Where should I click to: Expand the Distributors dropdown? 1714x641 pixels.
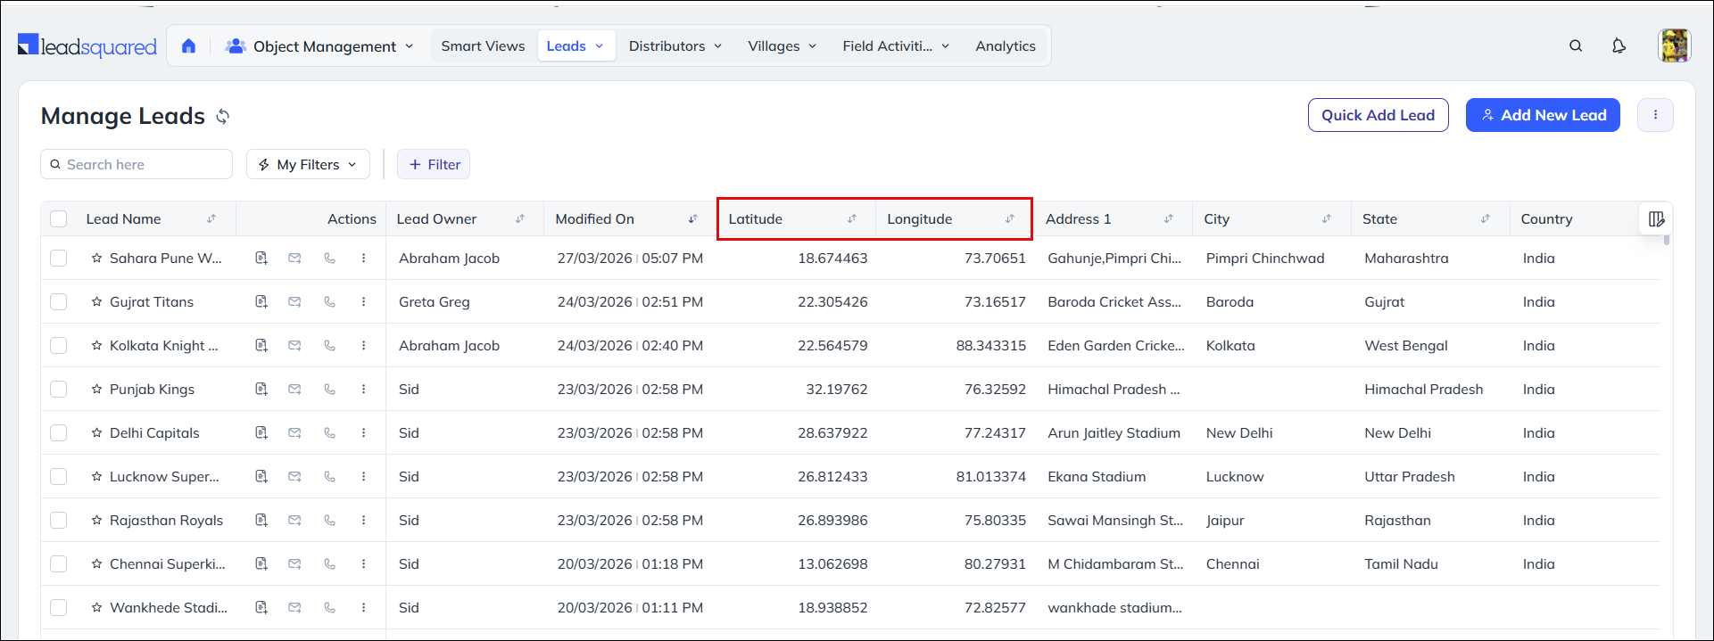coord(675,46)
